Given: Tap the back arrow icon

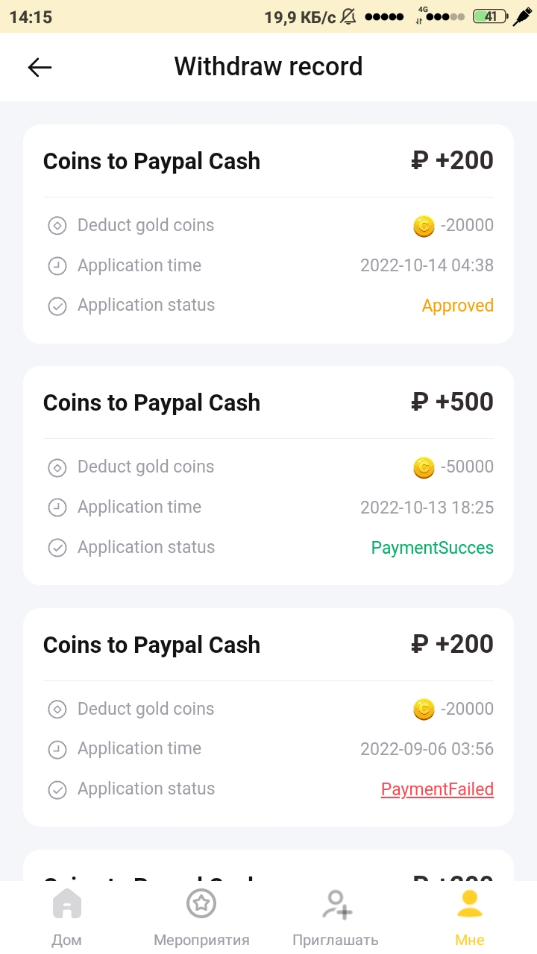Looking at the screenshot, I should pos(40,67).
